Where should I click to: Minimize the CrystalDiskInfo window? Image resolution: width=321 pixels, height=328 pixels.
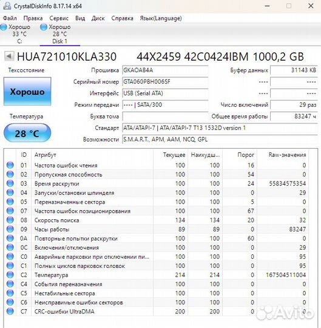coord(267,6)
